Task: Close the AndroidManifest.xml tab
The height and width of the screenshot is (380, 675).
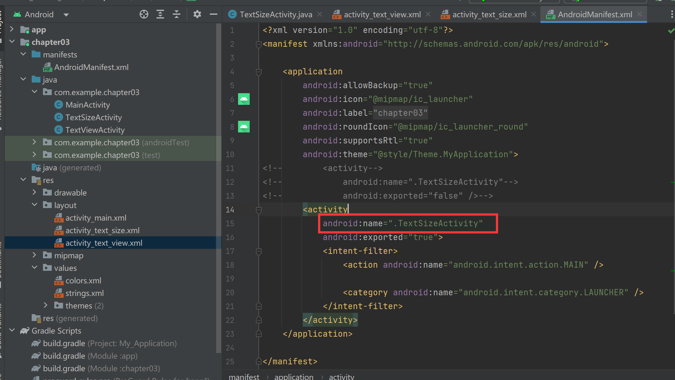Action: pyautogui.click(x=640, y=14)
